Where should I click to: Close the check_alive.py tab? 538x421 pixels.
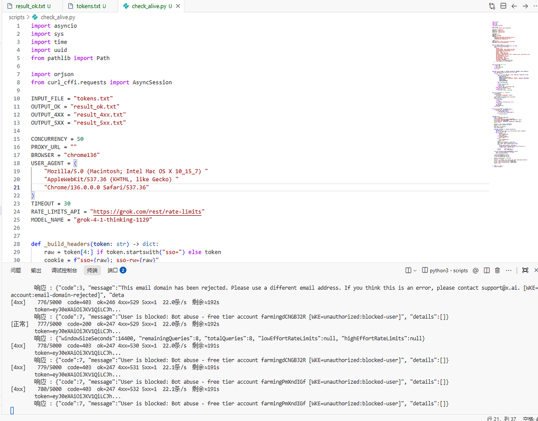pos(178,6)
